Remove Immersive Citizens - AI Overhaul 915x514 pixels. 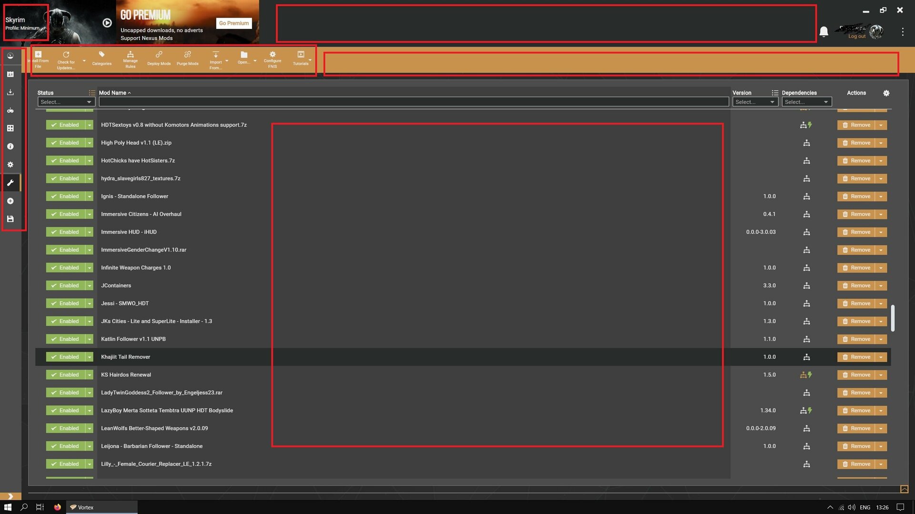coord(856,214)
